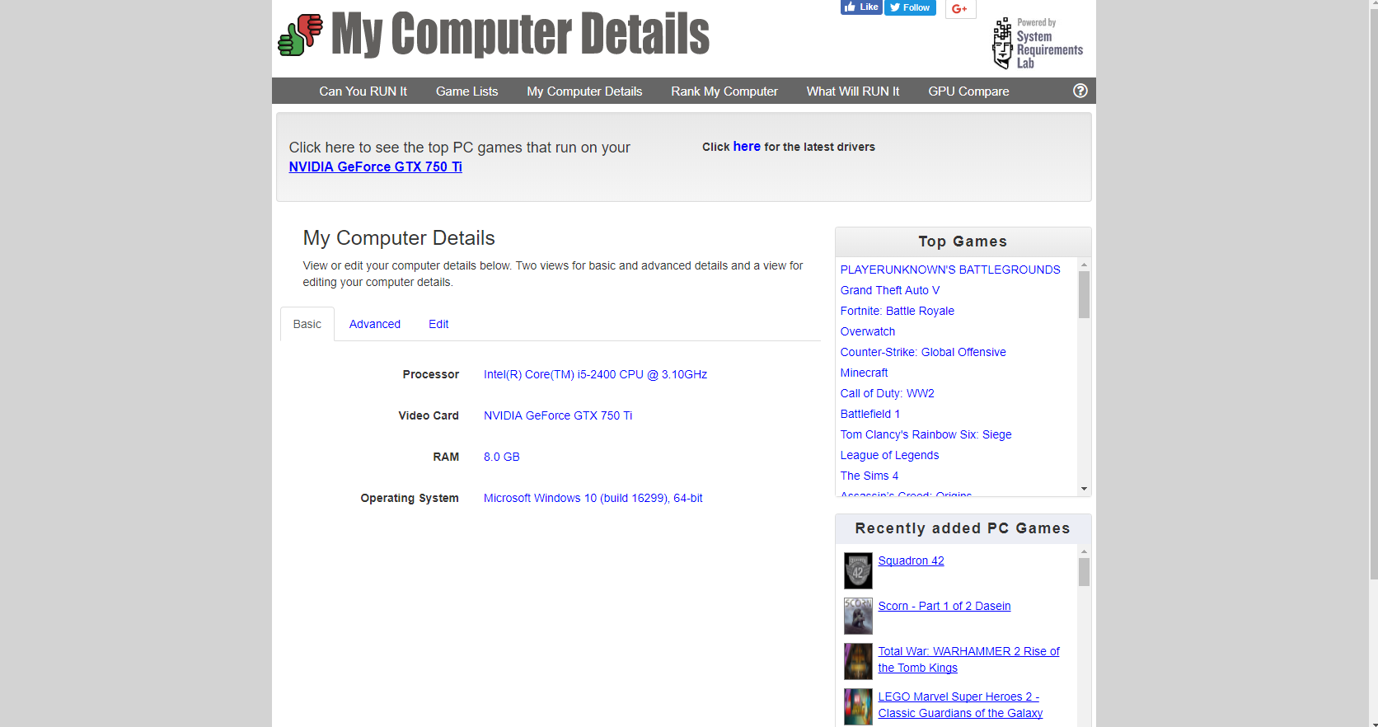Click the My Computer Details header title

pyautogui.click(x=520, y=34)
